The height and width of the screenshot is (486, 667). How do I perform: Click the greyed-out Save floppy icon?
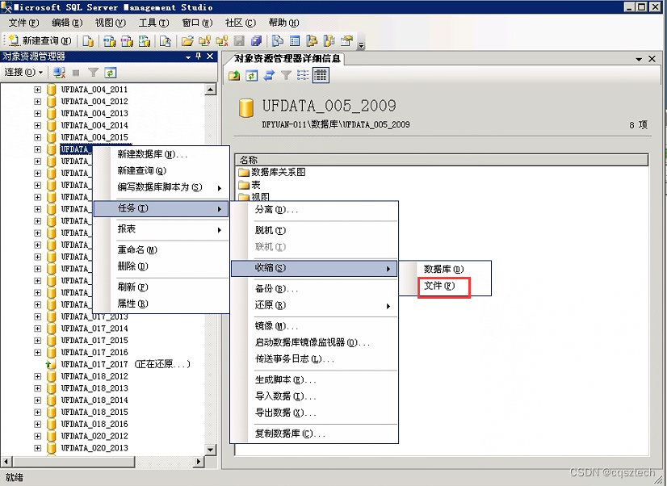coord(240,41)
